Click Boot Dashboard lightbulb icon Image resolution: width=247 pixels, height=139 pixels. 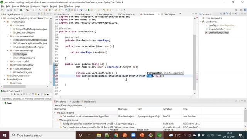(36, 95)
